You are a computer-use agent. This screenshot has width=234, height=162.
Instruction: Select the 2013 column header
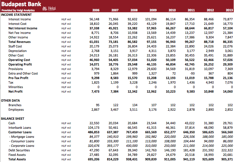coord(229,10)
